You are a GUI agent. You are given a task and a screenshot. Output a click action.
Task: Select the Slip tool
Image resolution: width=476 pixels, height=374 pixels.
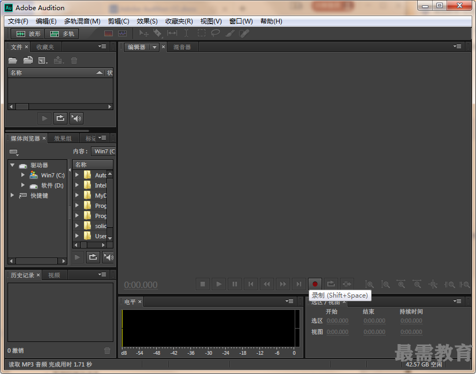(x=172, y=33)
